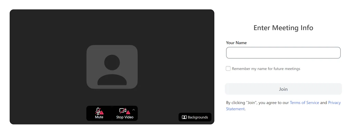Viewport: 351px width, 133px height.
Task: Click the 'Enter Meeting Info' heading
Action: (x=283, y=28)
